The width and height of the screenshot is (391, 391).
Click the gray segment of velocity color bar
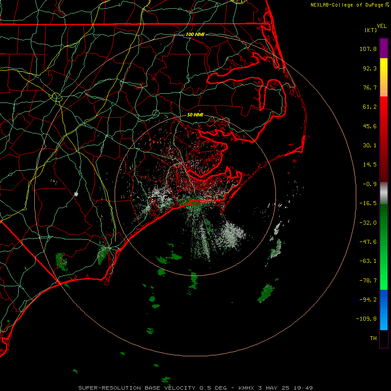tap(384, 193)
